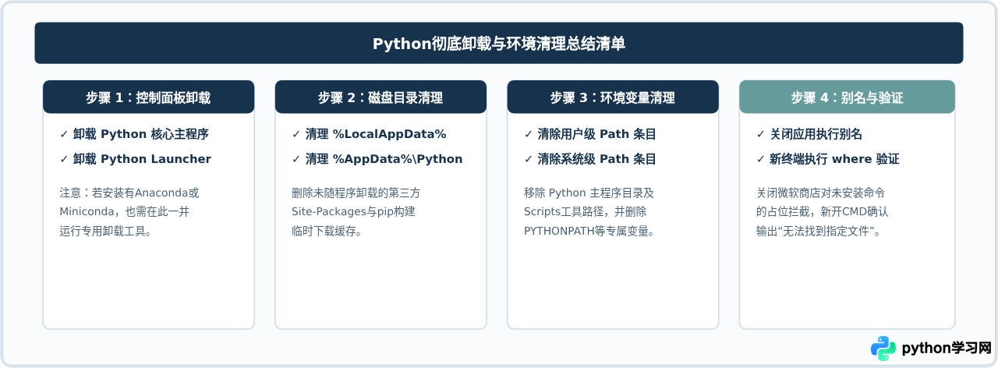Click the line '临时下载缓存。'
998x368 pixels.
coord(327,232)
